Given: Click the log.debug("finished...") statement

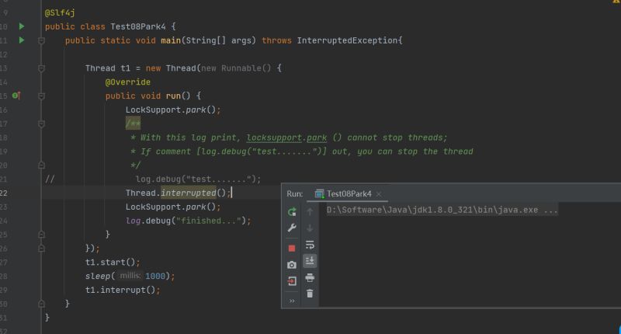Looking at the screenshot, I should point(188,221).
